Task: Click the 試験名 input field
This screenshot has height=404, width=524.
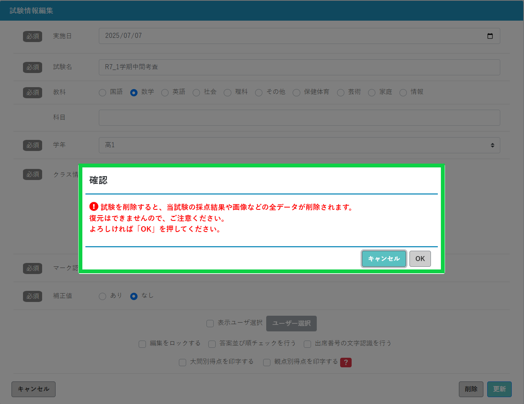Action: [299, 67]
